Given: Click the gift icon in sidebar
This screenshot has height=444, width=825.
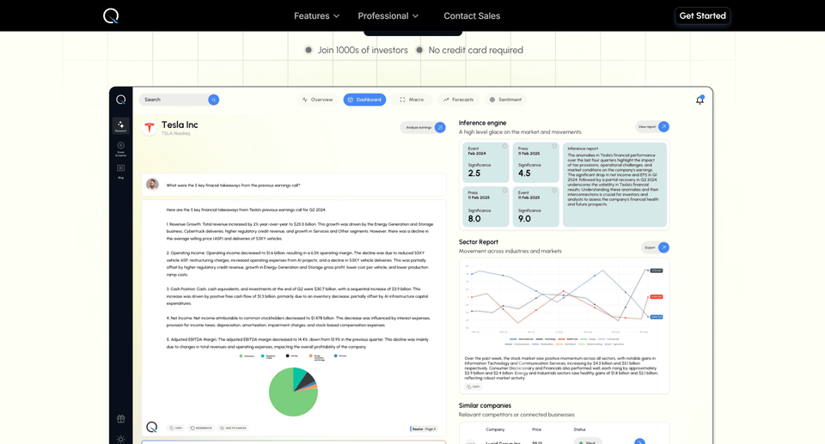Looking at the screenshot, I should pos(120,419).
